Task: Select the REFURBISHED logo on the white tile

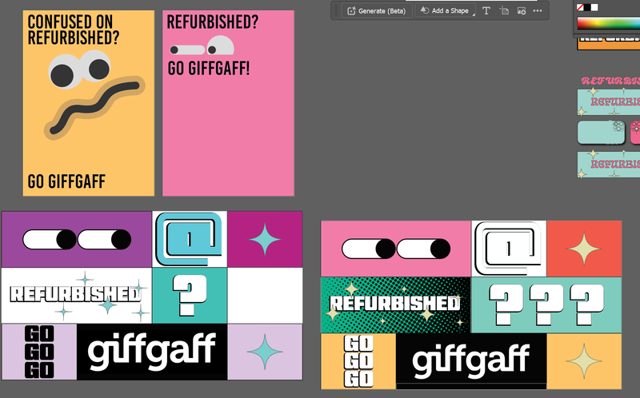Action: pos(76,294)
